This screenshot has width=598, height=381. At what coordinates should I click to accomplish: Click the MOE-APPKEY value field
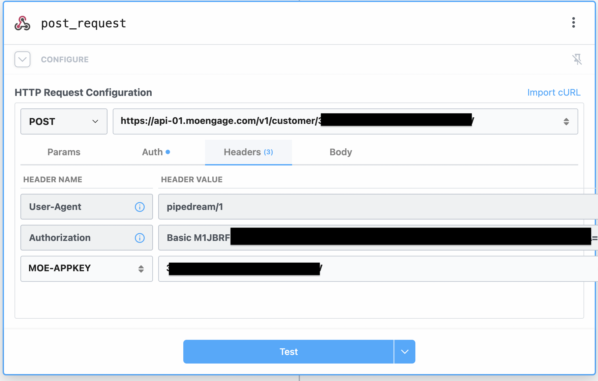tap(378, 269)
